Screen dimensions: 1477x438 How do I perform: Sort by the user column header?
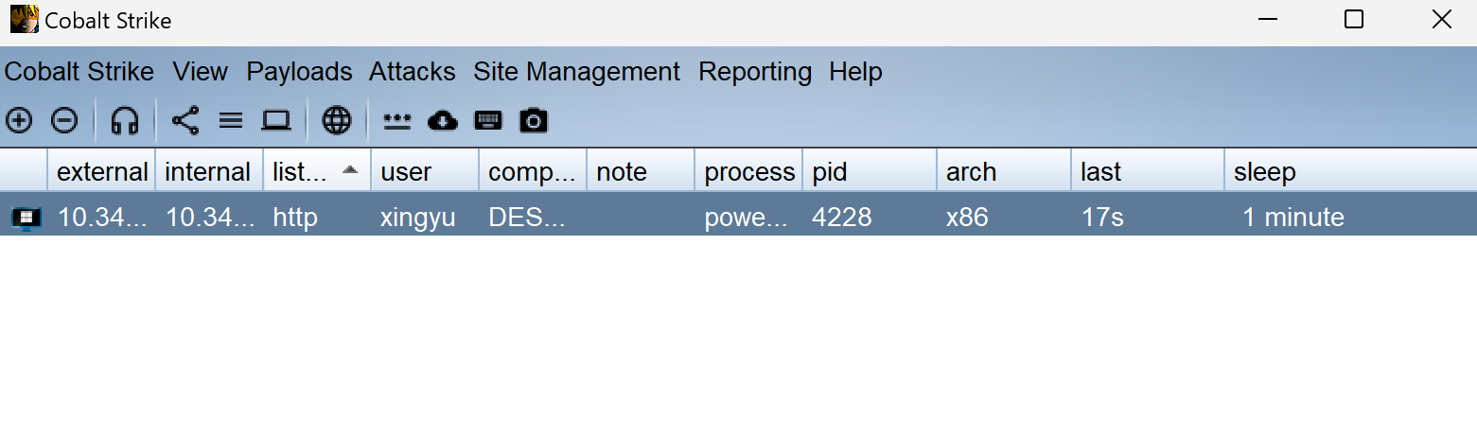pos(425,171)
